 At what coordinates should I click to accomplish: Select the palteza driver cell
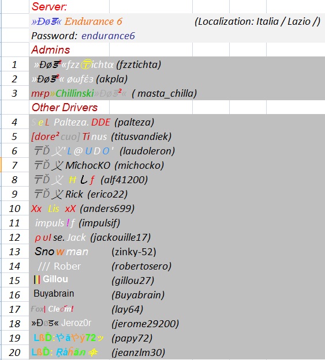93,122
